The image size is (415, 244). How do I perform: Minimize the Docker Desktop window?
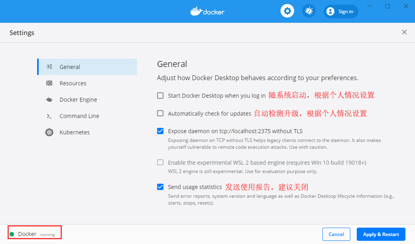[369, 6]
